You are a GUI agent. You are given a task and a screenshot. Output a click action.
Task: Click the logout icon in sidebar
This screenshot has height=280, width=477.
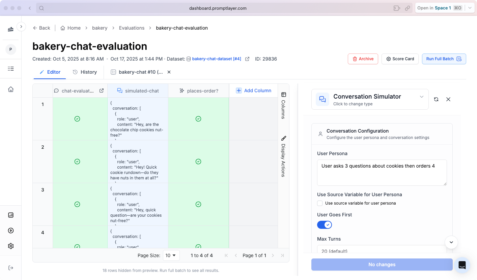click(x=11, y=268)
